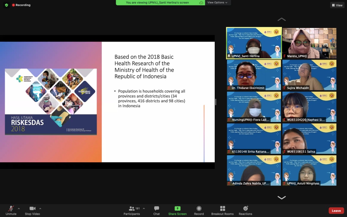Expand video options arrow beside Stop Video
Image resolution: width=347 pixels, height=217 pixels.
pos(40,209)
